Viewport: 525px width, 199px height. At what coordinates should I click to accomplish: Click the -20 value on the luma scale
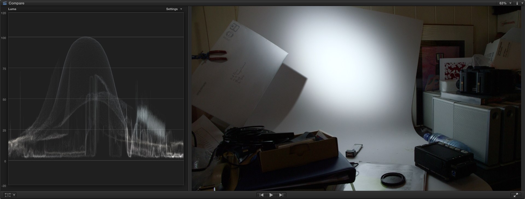[x=4, y=186]
